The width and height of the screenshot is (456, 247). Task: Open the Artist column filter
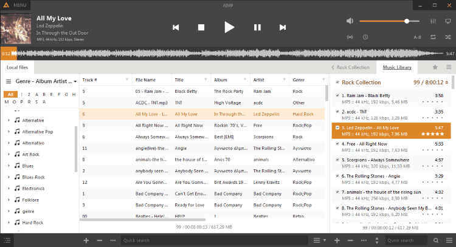coord(284,80)
